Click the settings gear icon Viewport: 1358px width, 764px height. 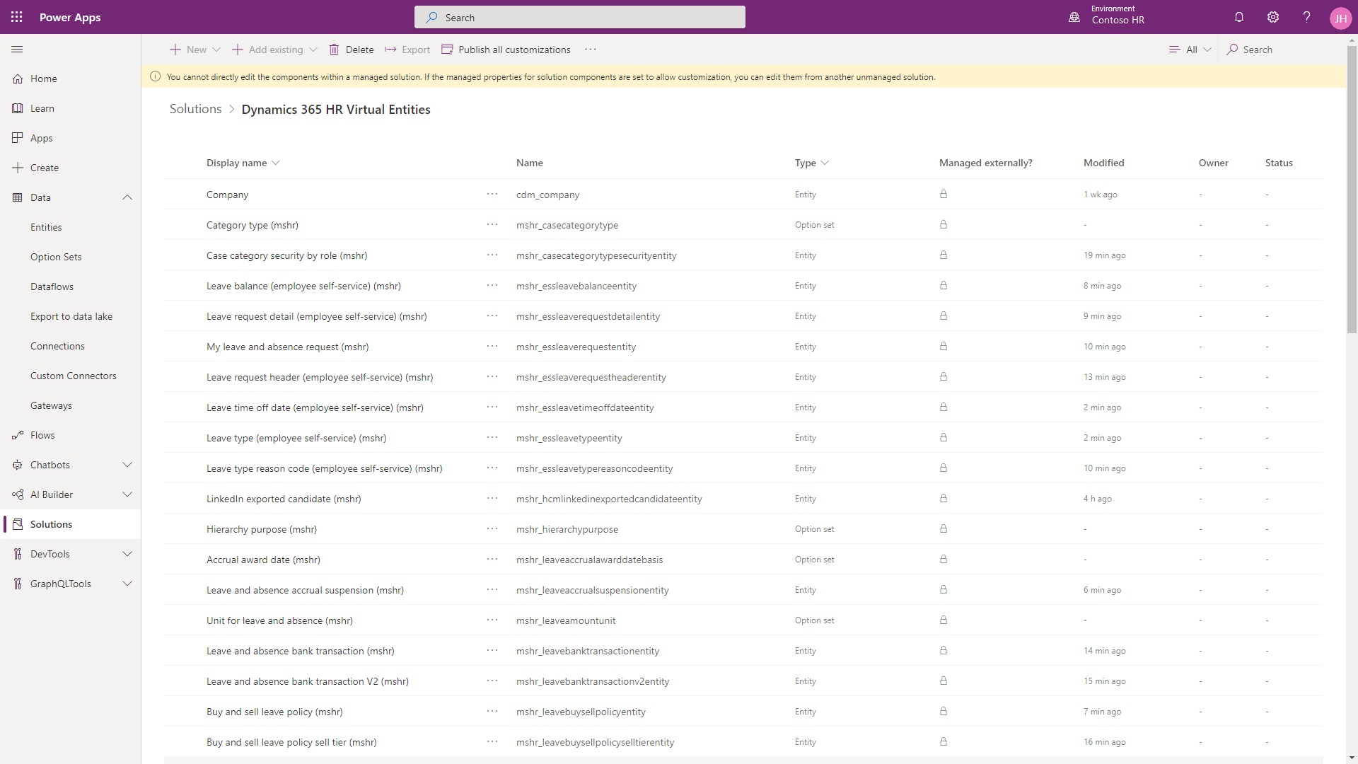pos(1272,17)
